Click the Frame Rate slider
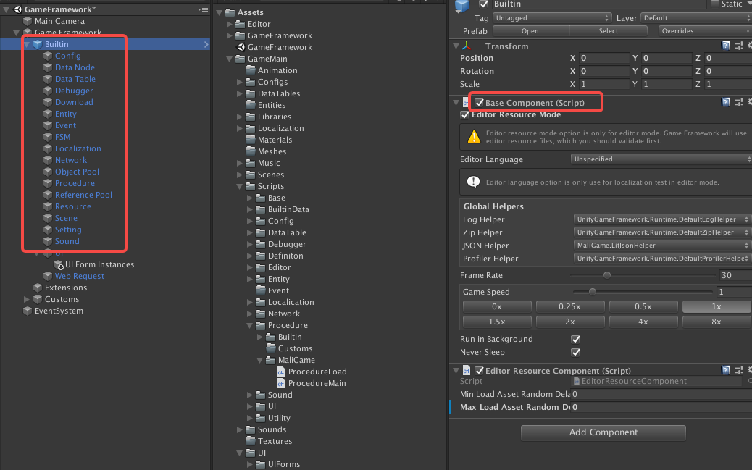This screenshot has width=752, height=470. (607, 274)
